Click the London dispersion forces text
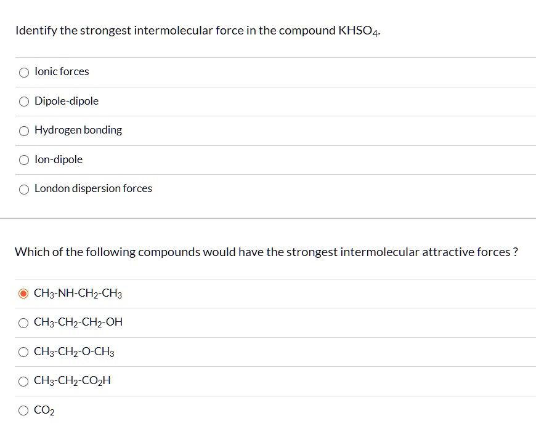This screenshot has height=437, width=536. click(94, 188)
